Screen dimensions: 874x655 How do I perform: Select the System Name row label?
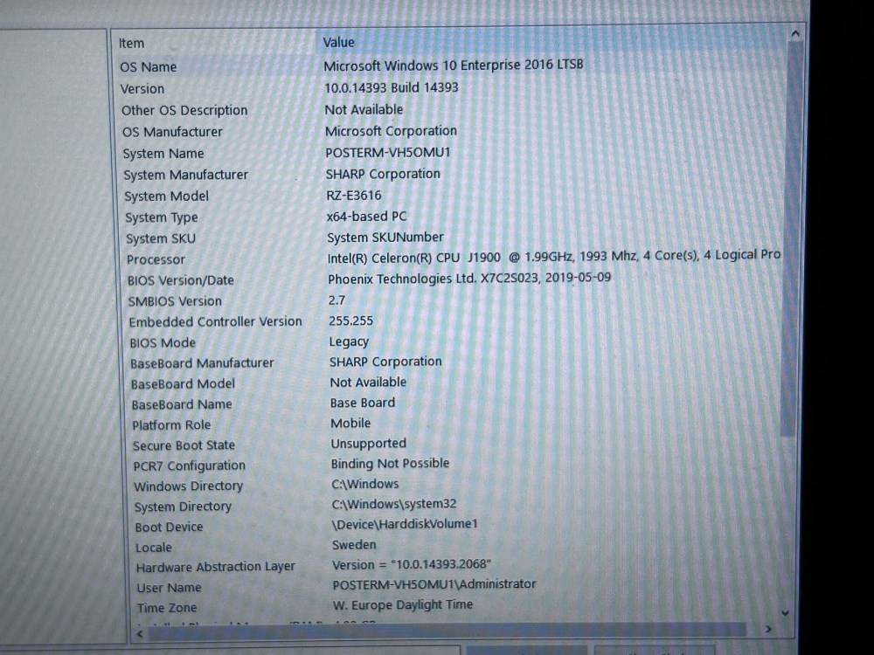[x=163, y=153]
